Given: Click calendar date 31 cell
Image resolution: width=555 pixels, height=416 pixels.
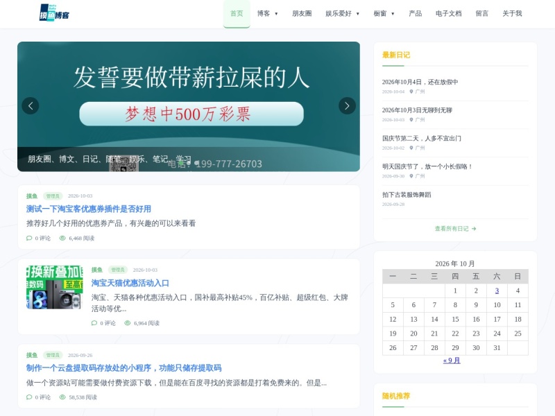Looking at the screenshot, I should 497,348.
